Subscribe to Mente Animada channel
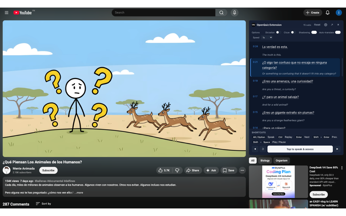This screenshot has width=346, height=216. (48, 170)
